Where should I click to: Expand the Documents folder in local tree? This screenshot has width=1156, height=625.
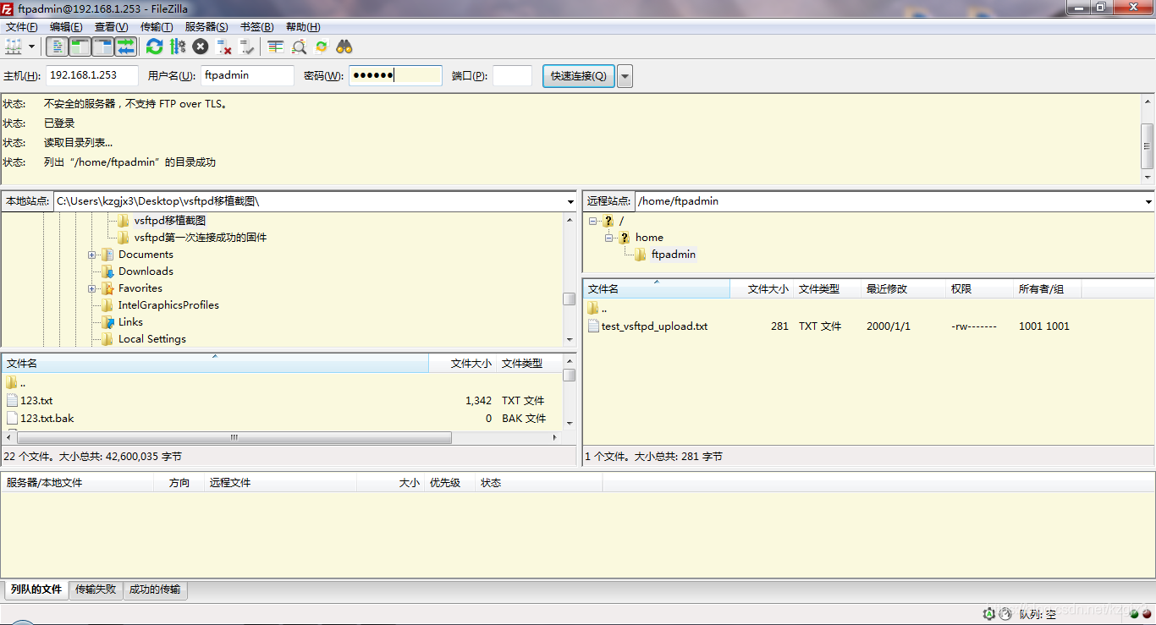[92, 255]
